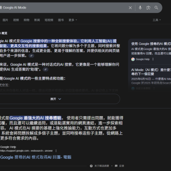Open the AI Mode（AI 模式）是什麼 side link
This screenshot has height=171, width=171.
click(x=151, y=72)
